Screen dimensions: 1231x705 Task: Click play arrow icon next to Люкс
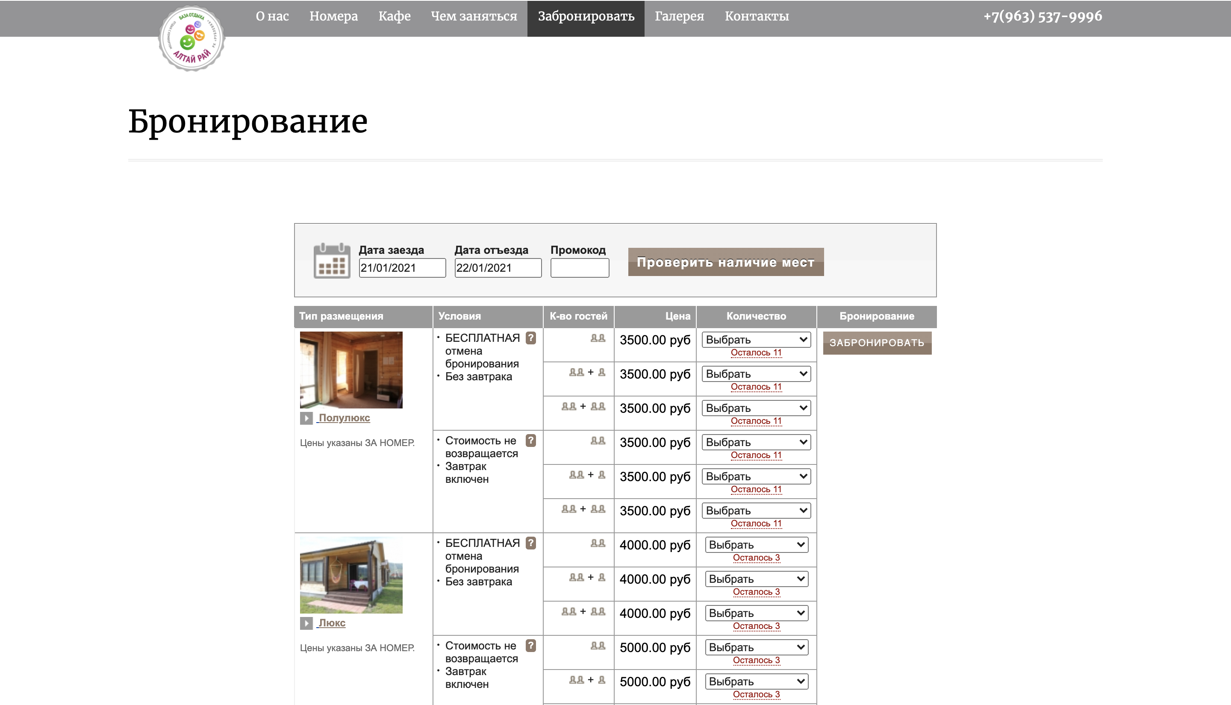pos(306,623)
